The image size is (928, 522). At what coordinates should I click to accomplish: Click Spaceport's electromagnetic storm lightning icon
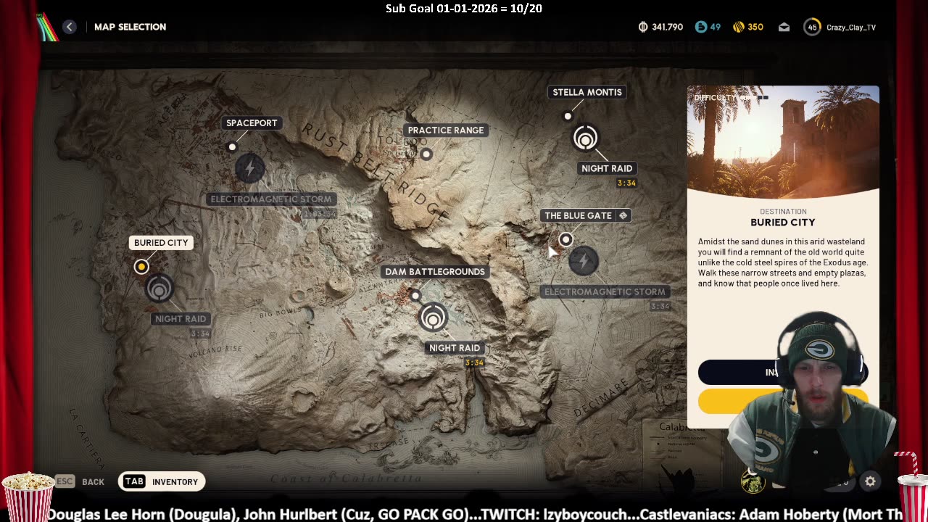click(x=250, y=169)
